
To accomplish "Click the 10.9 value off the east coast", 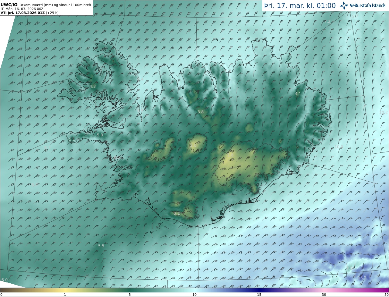I will tap(339, 147).
